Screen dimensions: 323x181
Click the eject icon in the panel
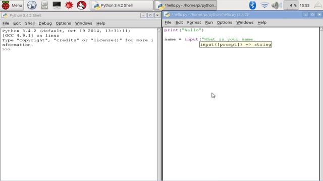[x=318, y=5]
